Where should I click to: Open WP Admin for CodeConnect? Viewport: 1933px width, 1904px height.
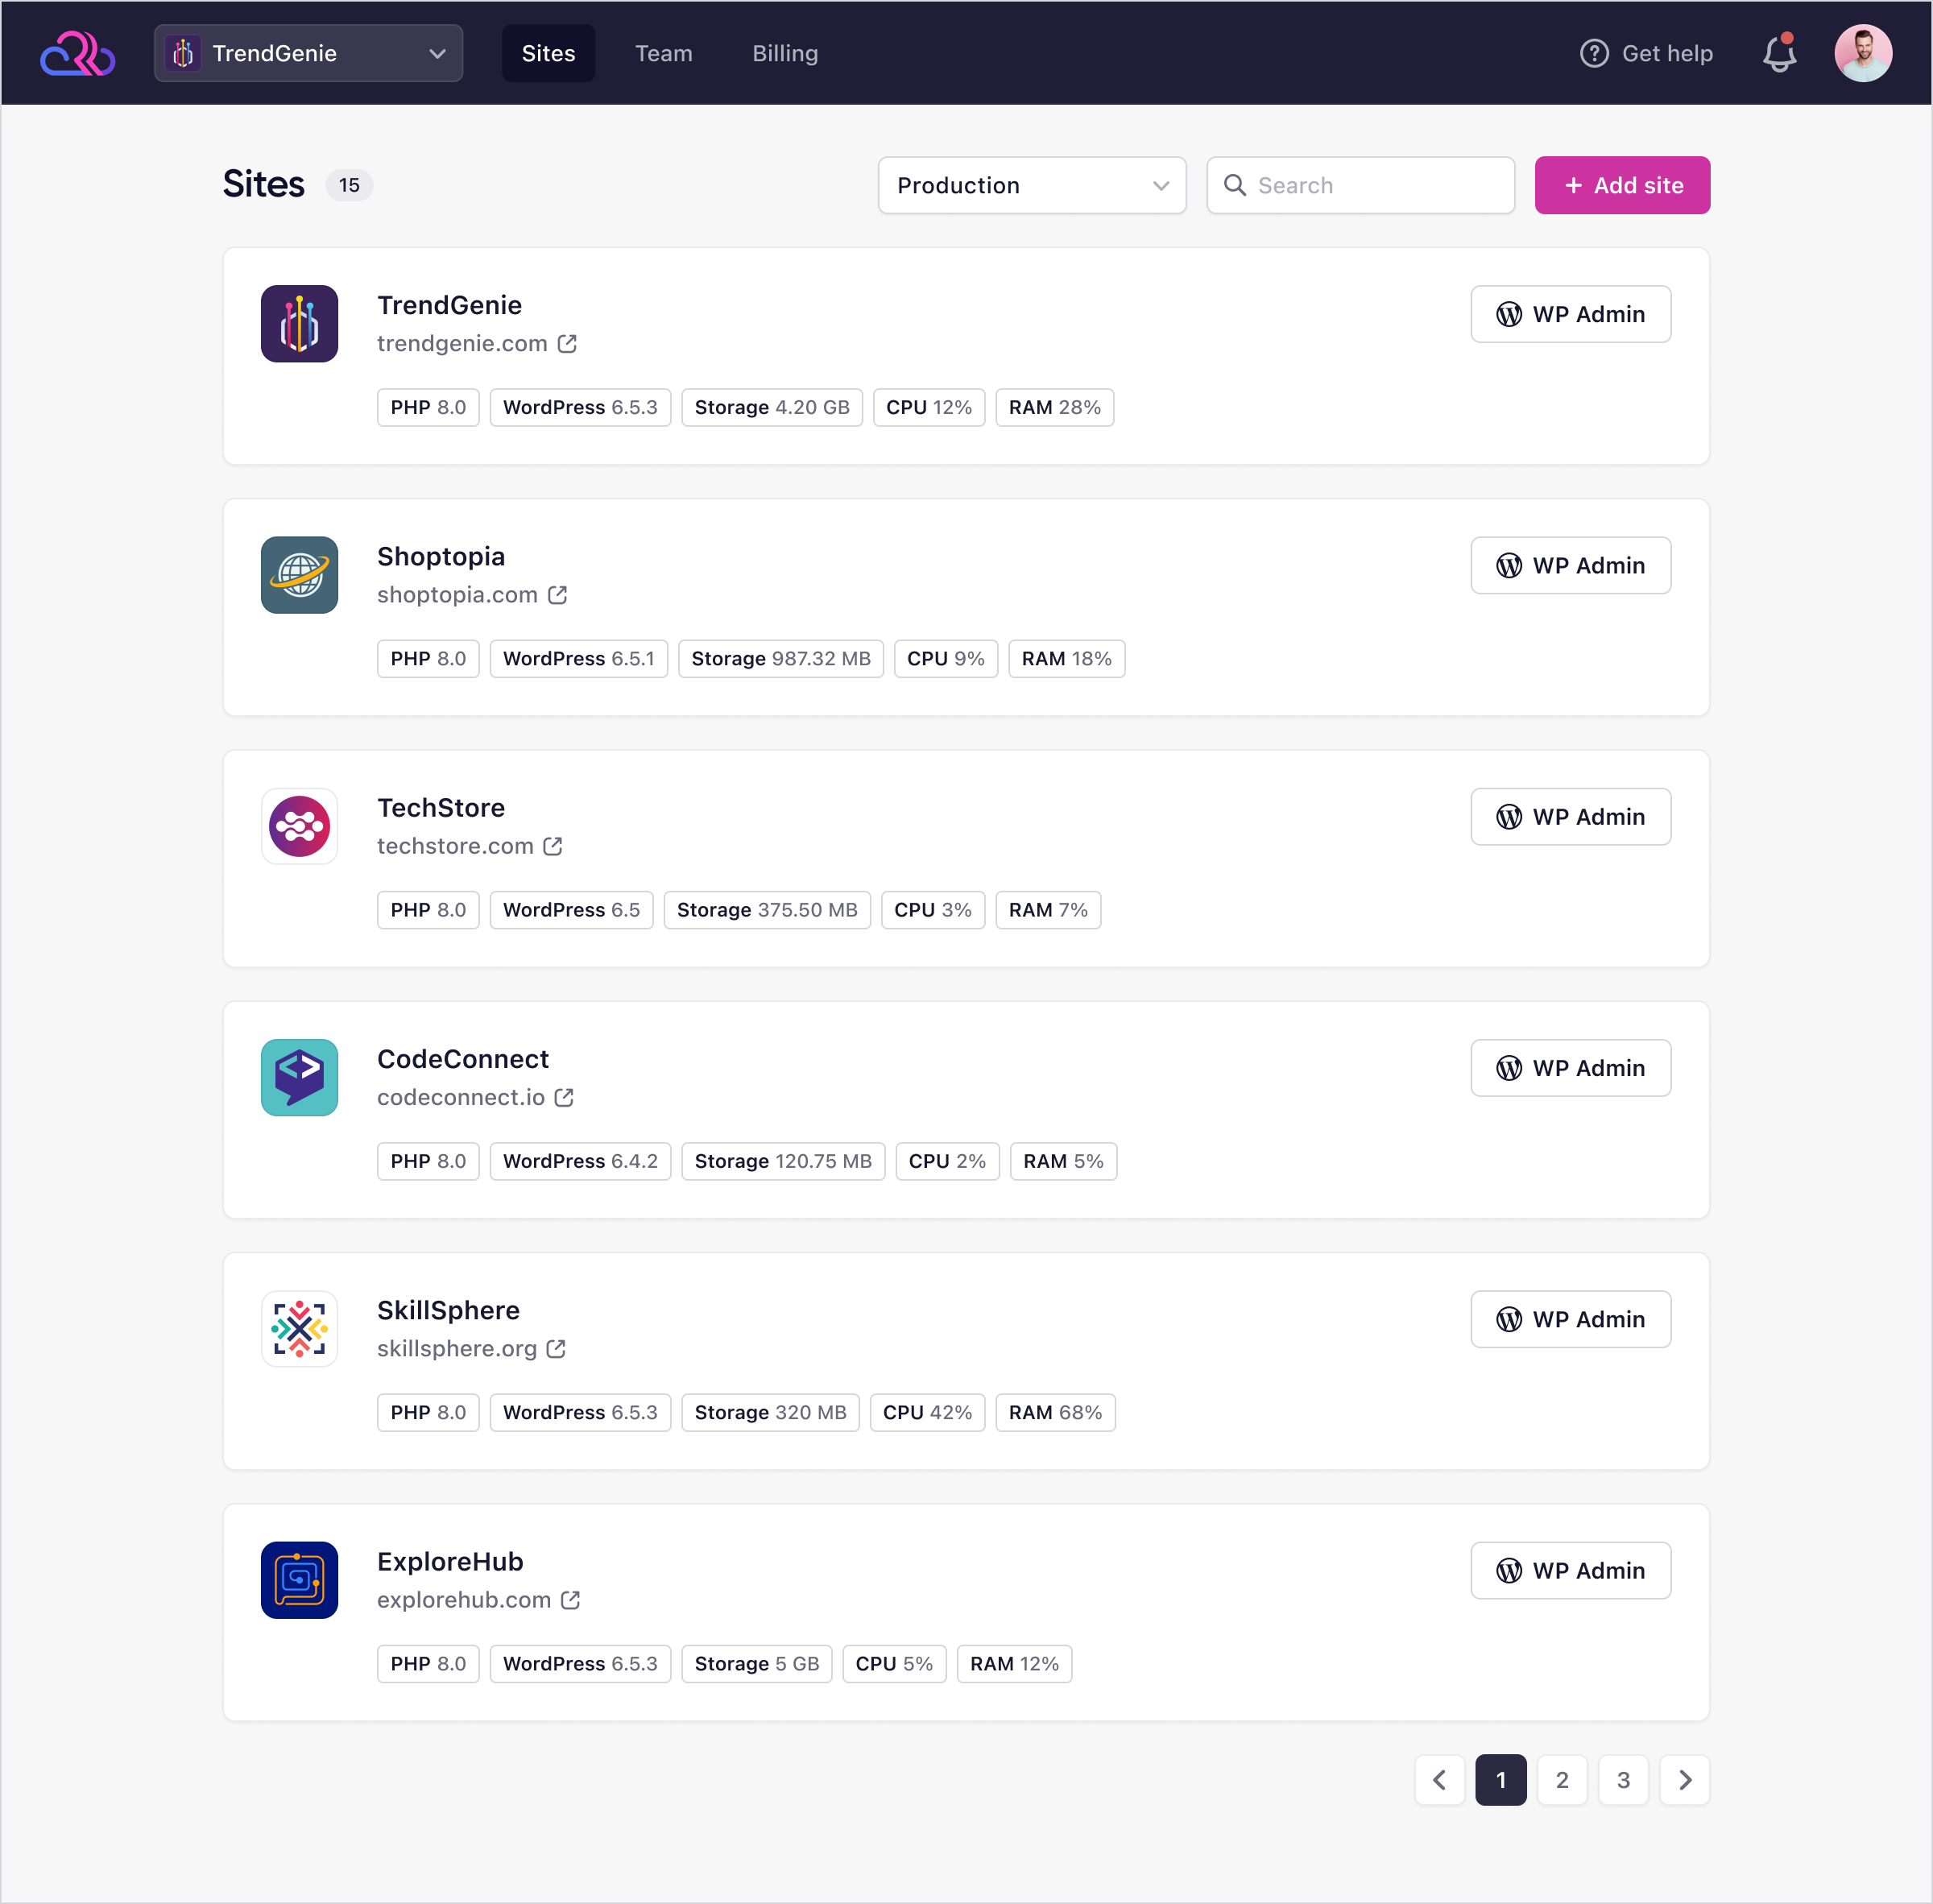[x=1570, y=1068]
